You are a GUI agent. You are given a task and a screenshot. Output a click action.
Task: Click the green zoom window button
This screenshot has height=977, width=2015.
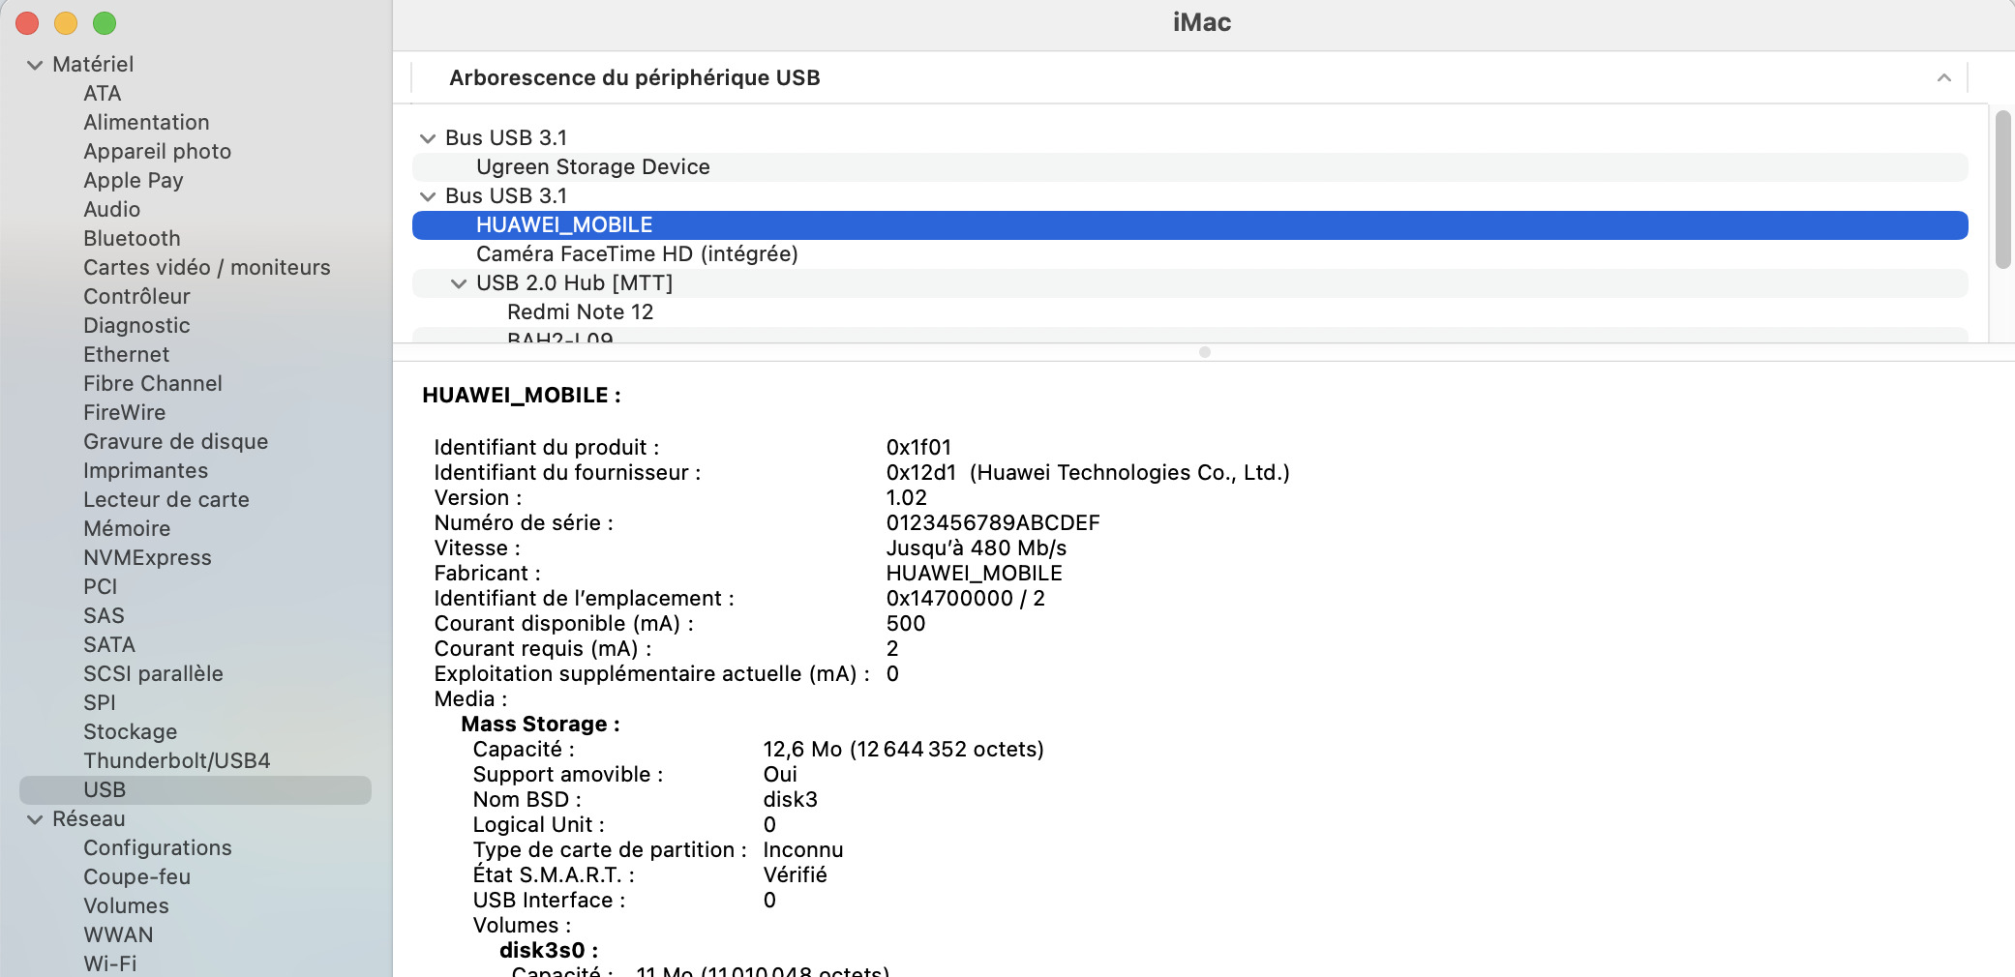tap(105, 22)
